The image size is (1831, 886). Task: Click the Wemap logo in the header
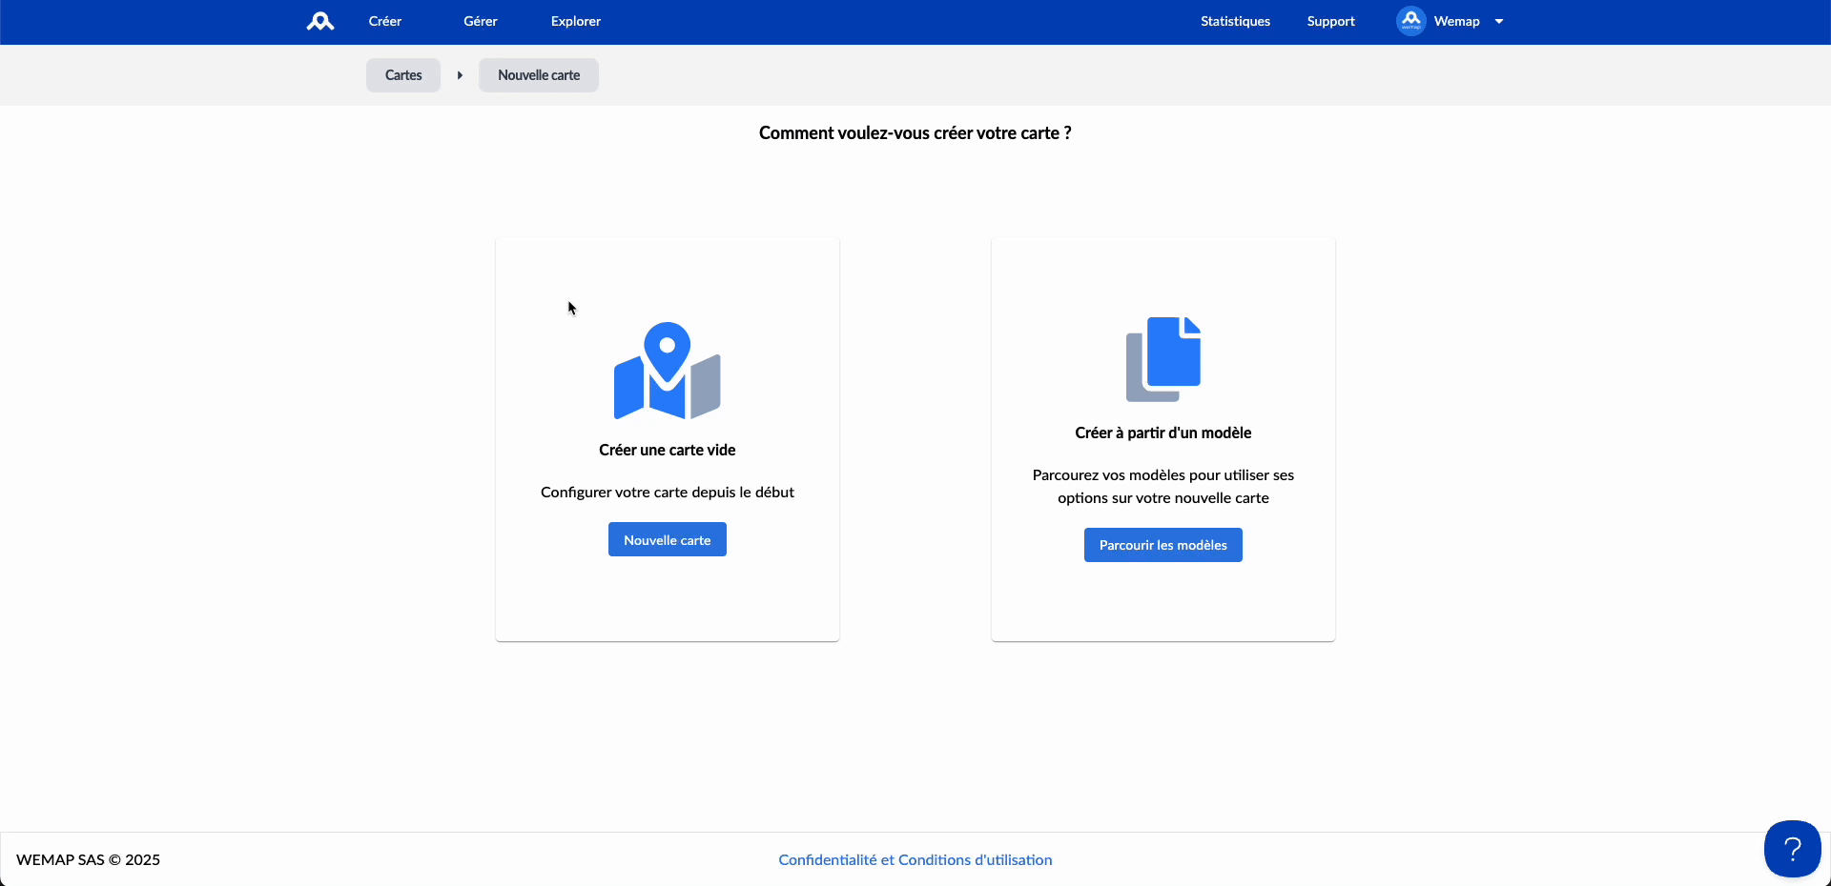point(320,21)
